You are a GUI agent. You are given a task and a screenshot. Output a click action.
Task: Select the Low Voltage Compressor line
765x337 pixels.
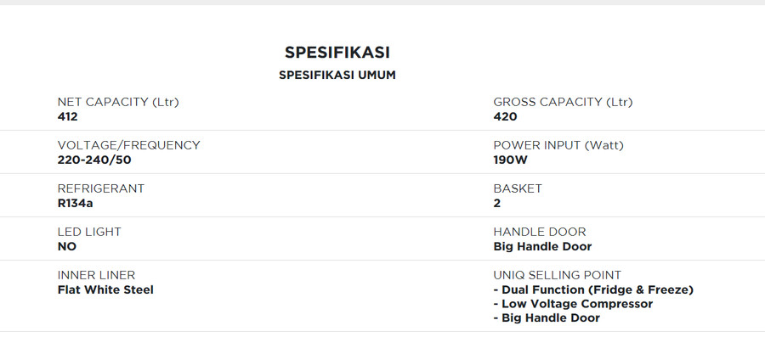[573, 304]
